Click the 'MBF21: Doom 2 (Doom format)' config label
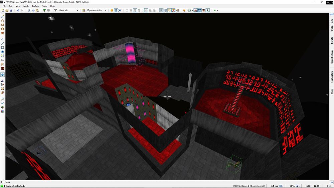The height and width of the screenshot is (188, 334). click(249, 186)
